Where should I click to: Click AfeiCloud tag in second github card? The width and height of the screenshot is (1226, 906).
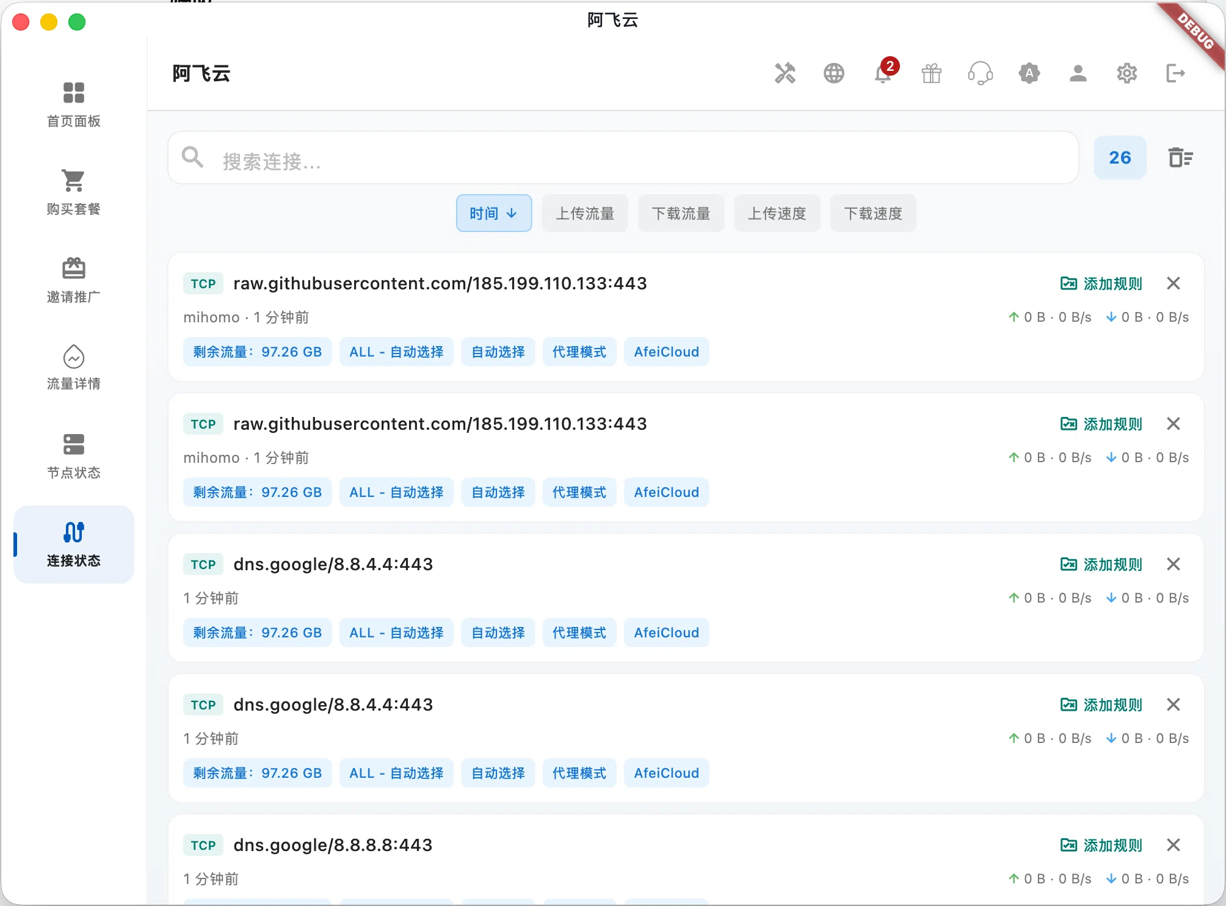[x=667, y=492]
